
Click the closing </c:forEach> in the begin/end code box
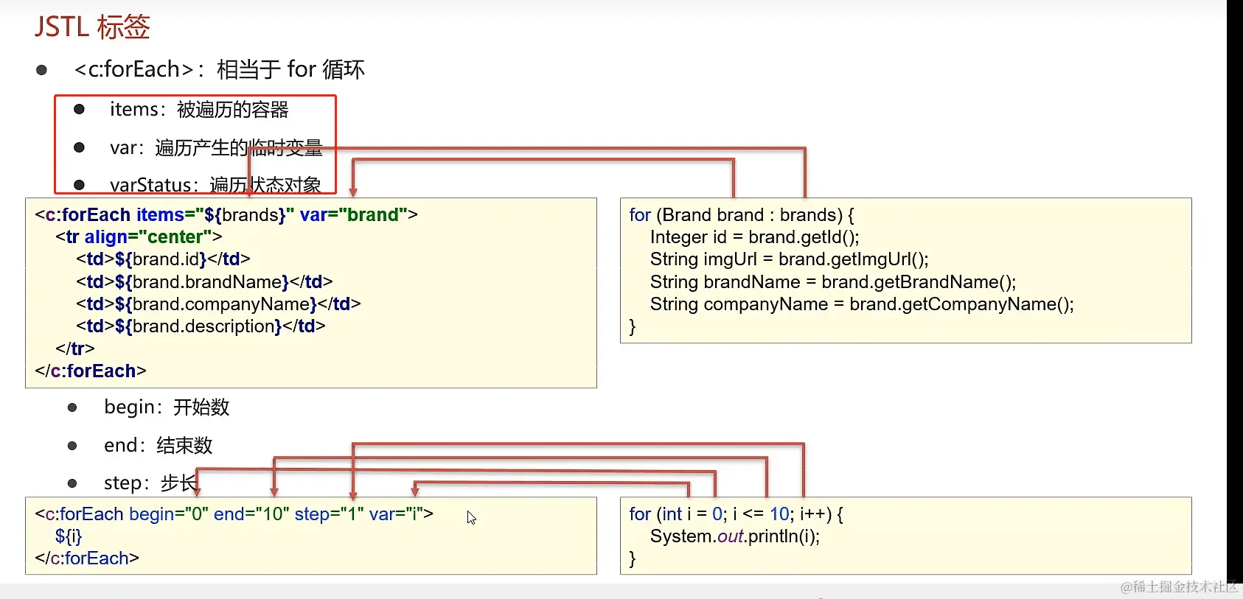(x=87, y=558)
